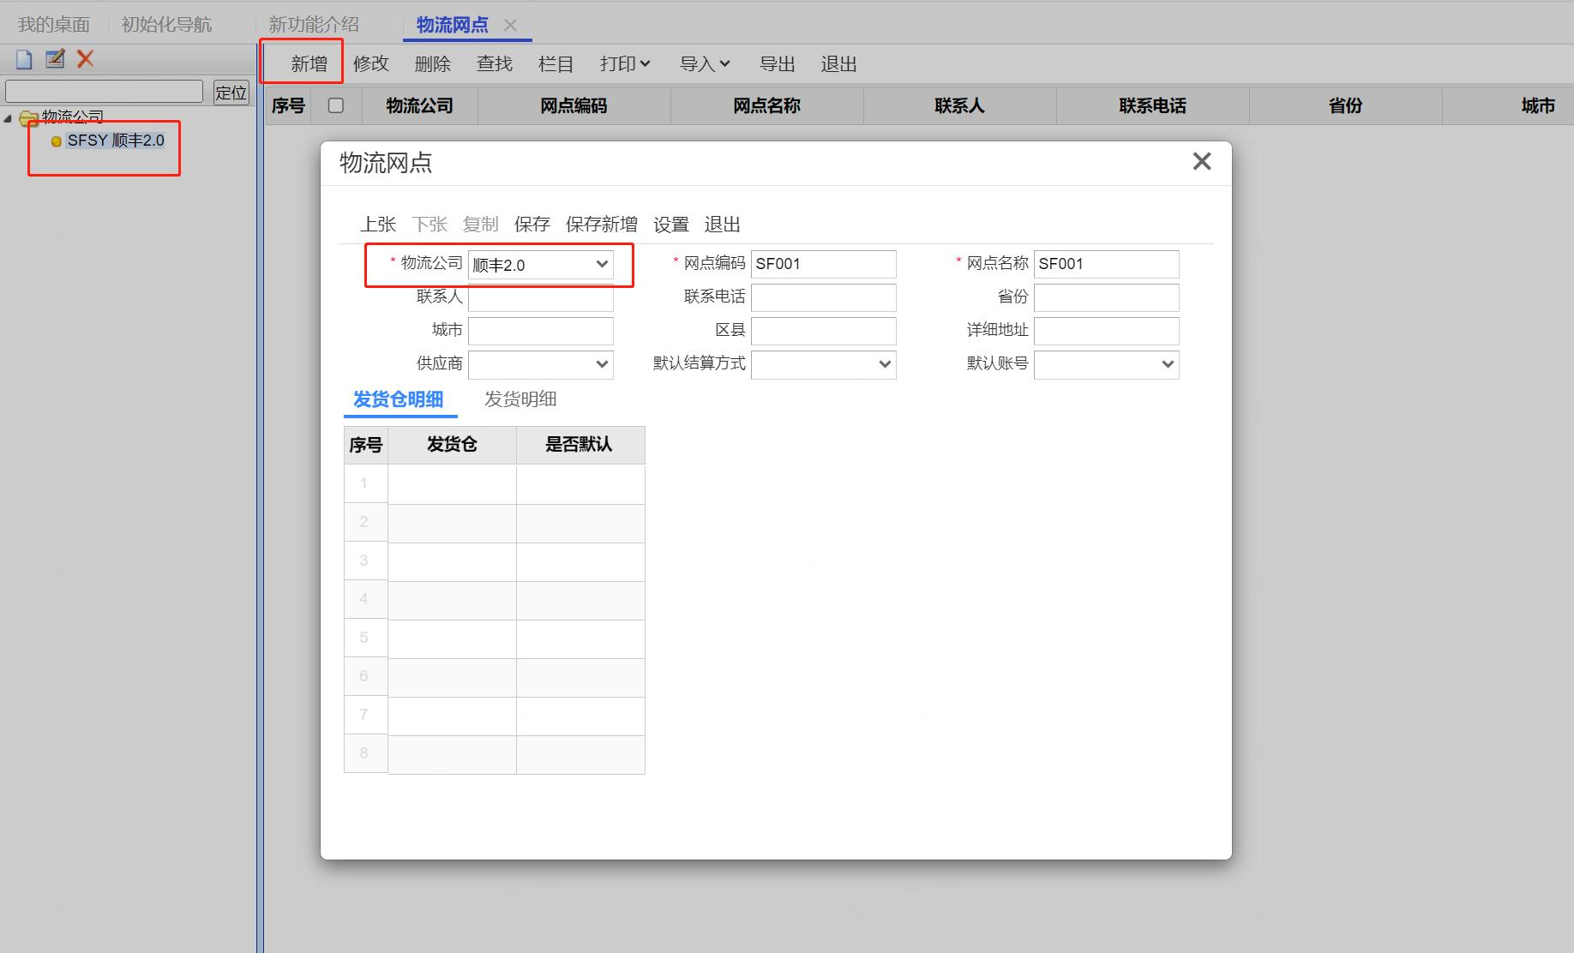Click the 网点编码 input field
The width and height of the screenshot is (1574, 953).
click(824, 264)
